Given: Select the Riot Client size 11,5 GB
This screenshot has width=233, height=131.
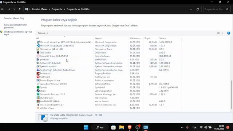Looking at the screenshot, I should click(x=153, y=77).
